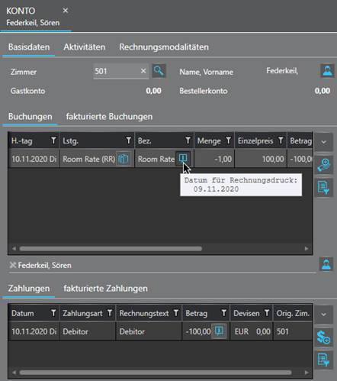Open guest profile icon beside Federkeil name

327,71
